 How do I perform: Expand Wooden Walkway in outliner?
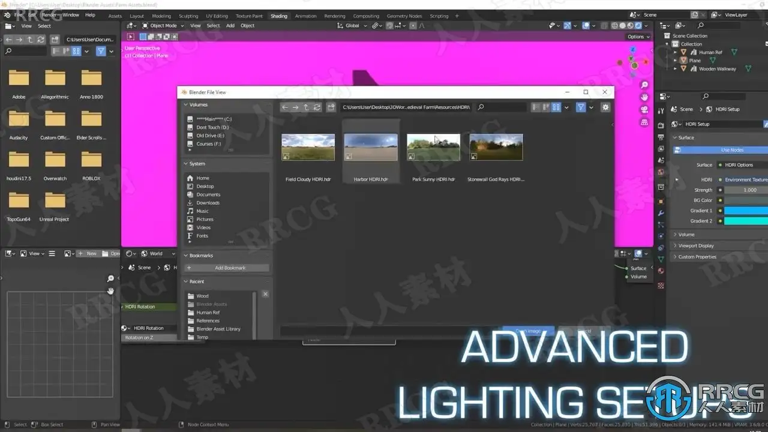click(675, 69)
